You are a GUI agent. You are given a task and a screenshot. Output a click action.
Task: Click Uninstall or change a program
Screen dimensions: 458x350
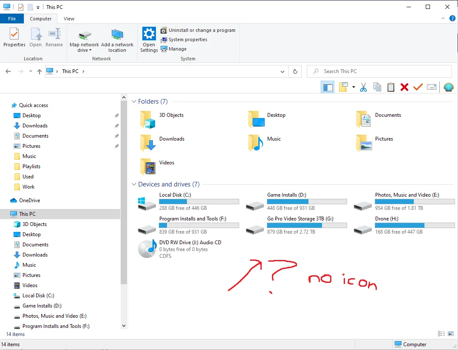[198, 30]
